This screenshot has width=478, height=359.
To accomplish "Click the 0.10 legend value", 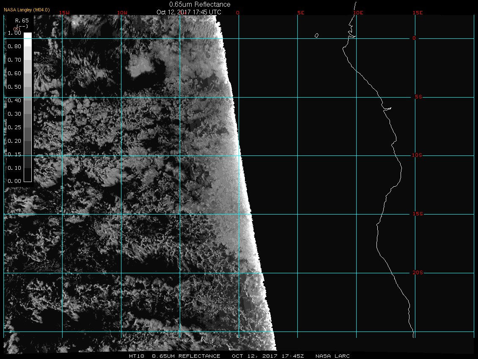I will pyautogui.click(x=14, y=168).
